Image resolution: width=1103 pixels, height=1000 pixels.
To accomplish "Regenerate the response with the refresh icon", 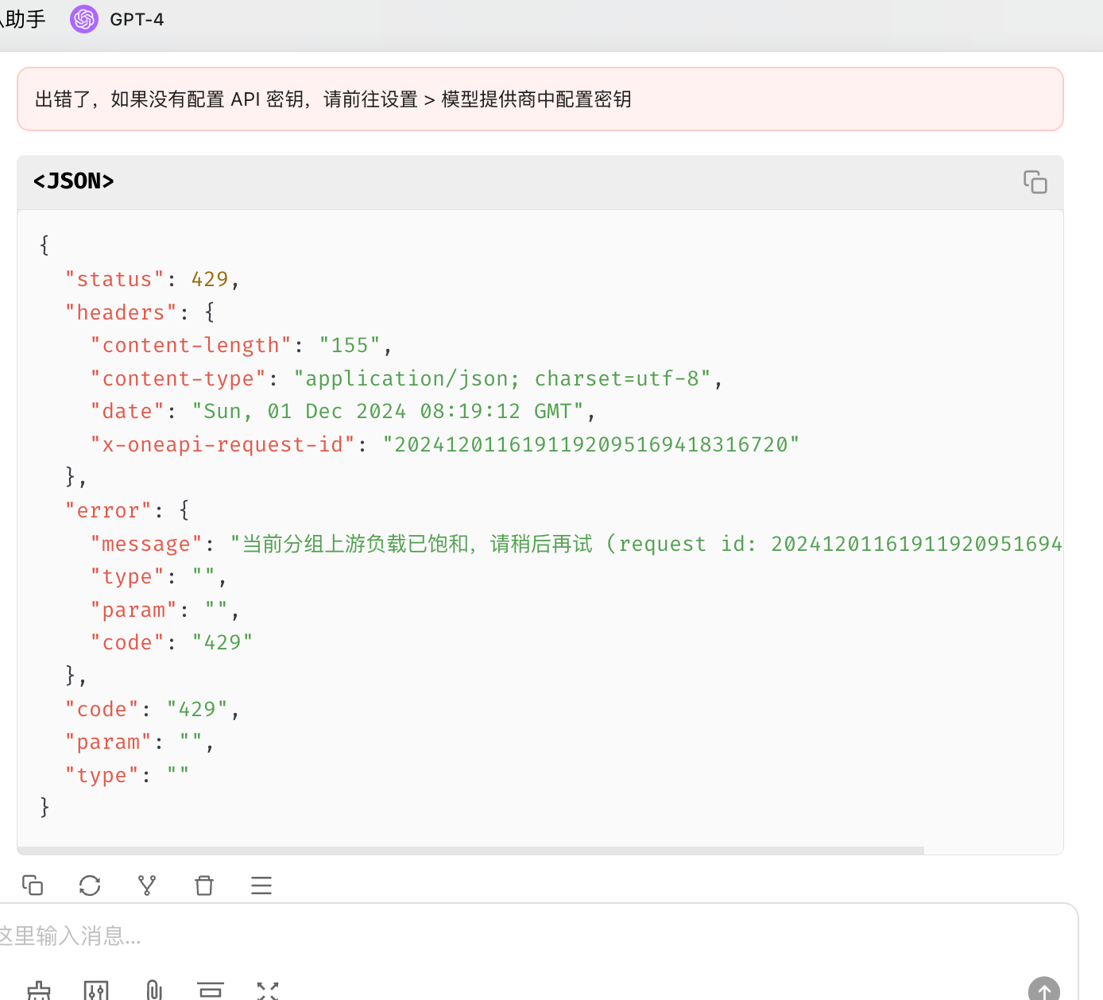I will (x=90, y=885).
